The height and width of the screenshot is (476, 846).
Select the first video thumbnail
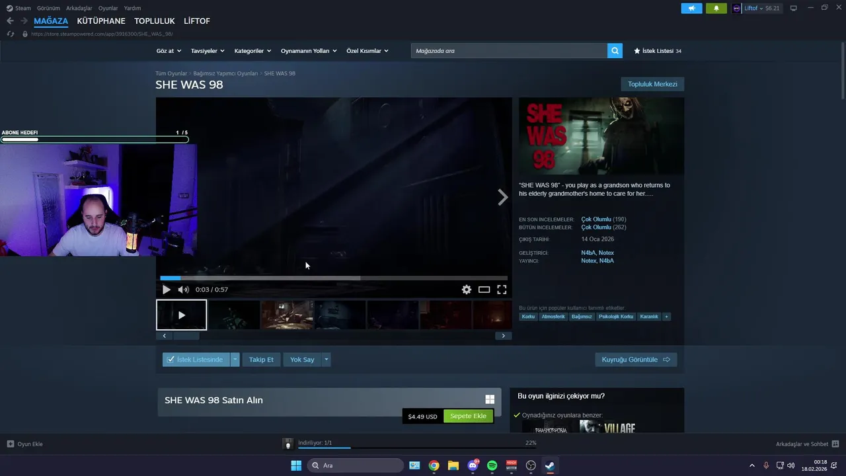(x=182, y=315)
